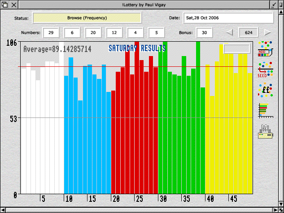Select the first number field showing 29
This screenshot has height=213, width=284.
(51, 32)
